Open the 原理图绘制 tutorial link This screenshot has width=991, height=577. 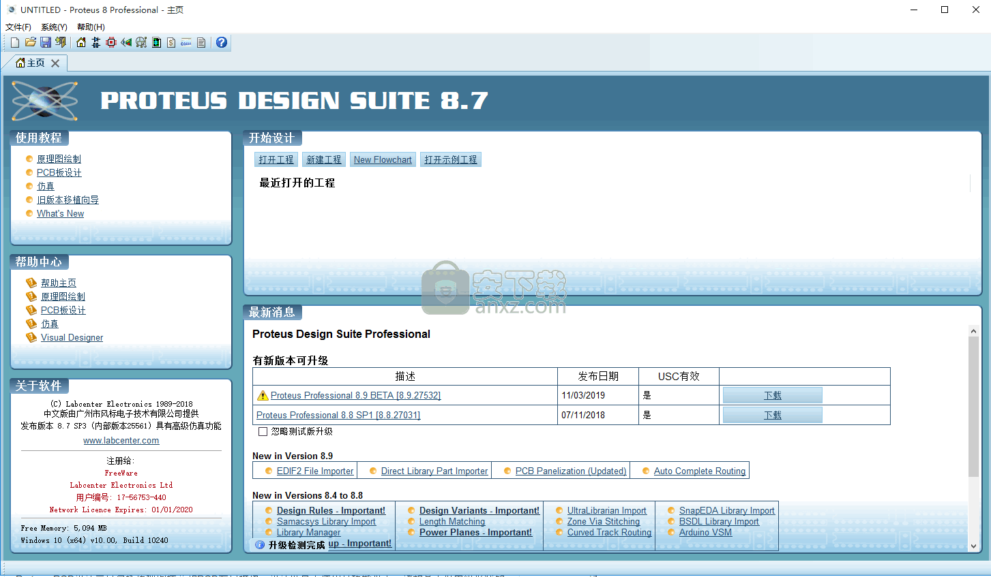pyautogui.click(x=59, y=159)
